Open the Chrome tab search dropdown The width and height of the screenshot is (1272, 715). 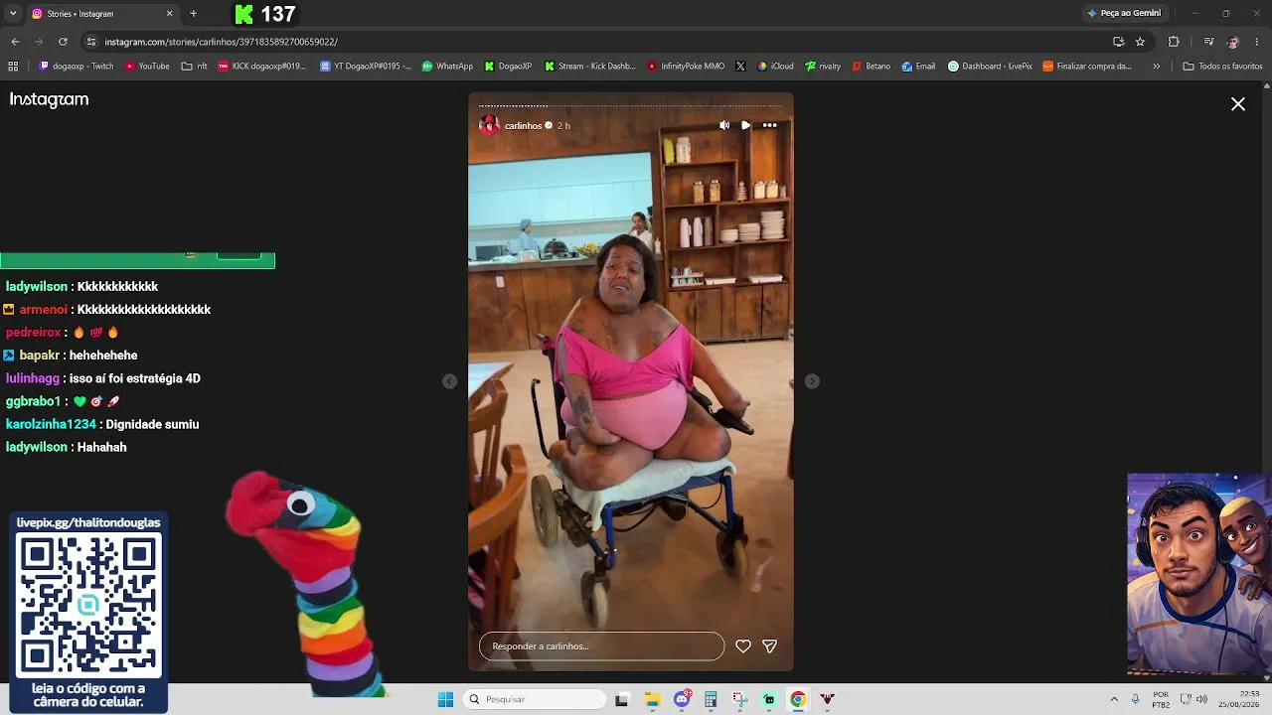point(13,14)
